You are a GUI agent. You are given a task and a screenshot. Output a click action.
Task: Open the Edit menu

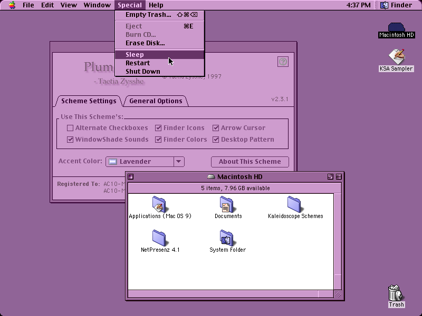tap(47, 5)
